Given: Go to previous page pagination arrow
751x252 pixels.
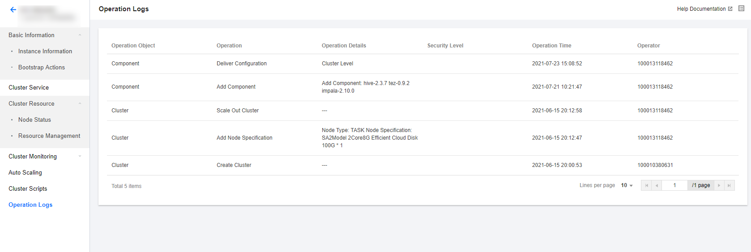Looking at the screenshot, I should click(x=657, y=185).
